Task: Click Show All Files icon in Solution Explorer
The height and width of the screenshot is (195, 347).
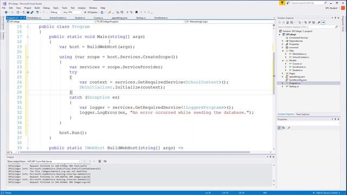Action: 313,22
